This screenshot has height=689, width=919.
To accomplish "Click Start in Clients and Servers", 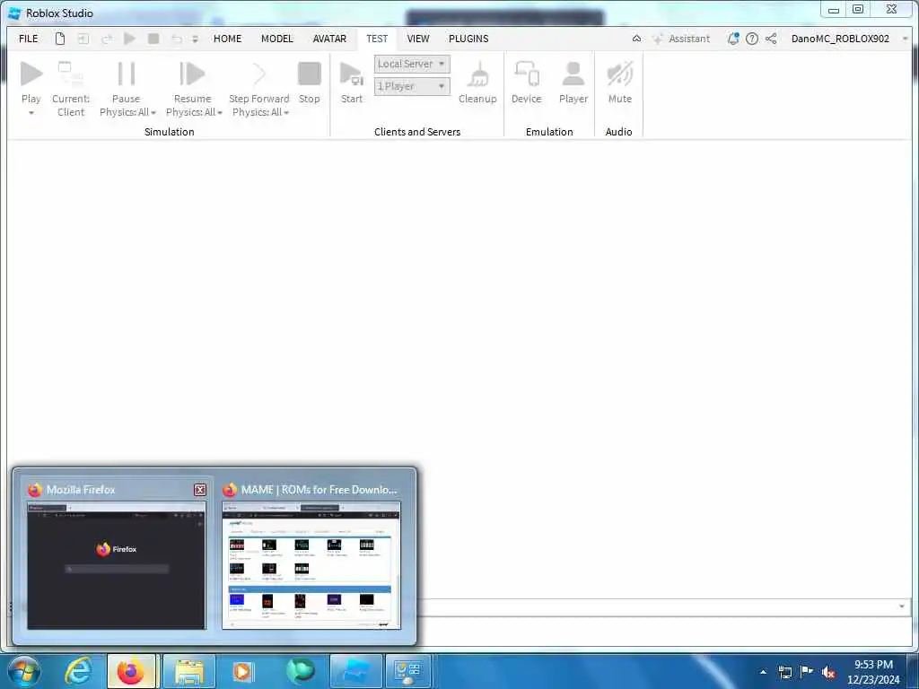I will pos(352,82).
